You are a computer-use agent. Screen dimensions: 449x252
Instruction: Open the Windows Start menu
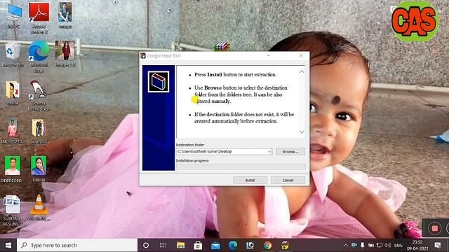tap(8, 245)
